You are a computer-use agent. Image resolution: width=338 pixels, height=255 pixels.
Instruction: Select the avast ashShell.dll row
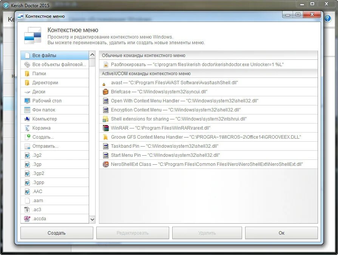point(208,83)
